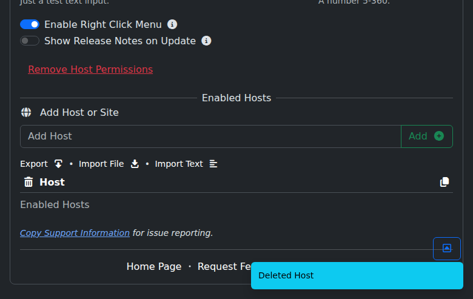Click the info icon beside Enable Right Click Menu
473x299 pixels.
point(172,25)
